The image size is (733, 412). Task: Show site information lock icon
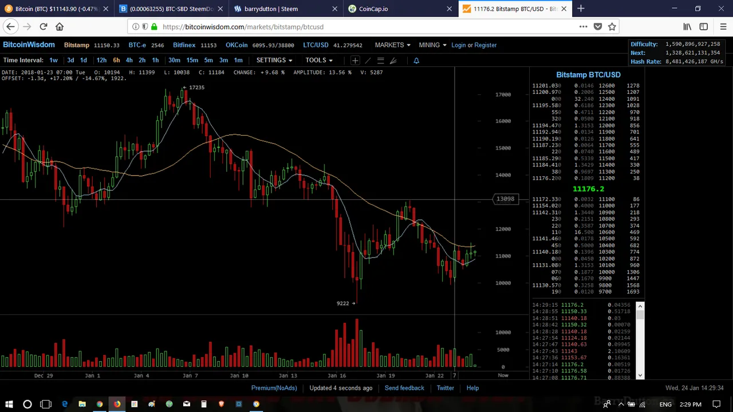(x=154, y=26)
